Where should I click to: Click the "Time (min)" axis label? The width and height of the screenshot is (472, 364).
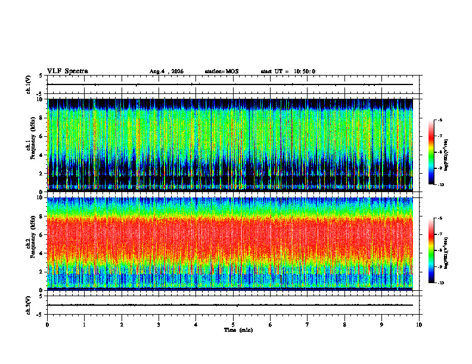[x=238, y=330]
